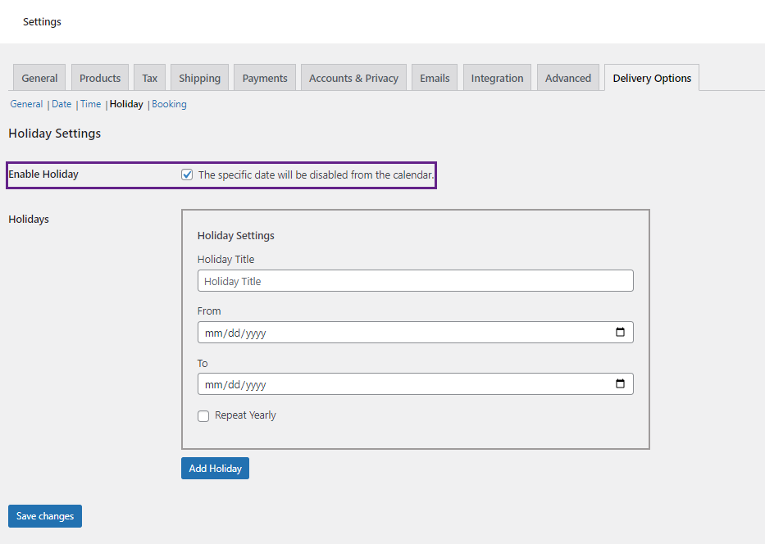The height and width of the screenshot is (544, 765).
Task: Open the Time sub-section link
Action: coord(91,104)
